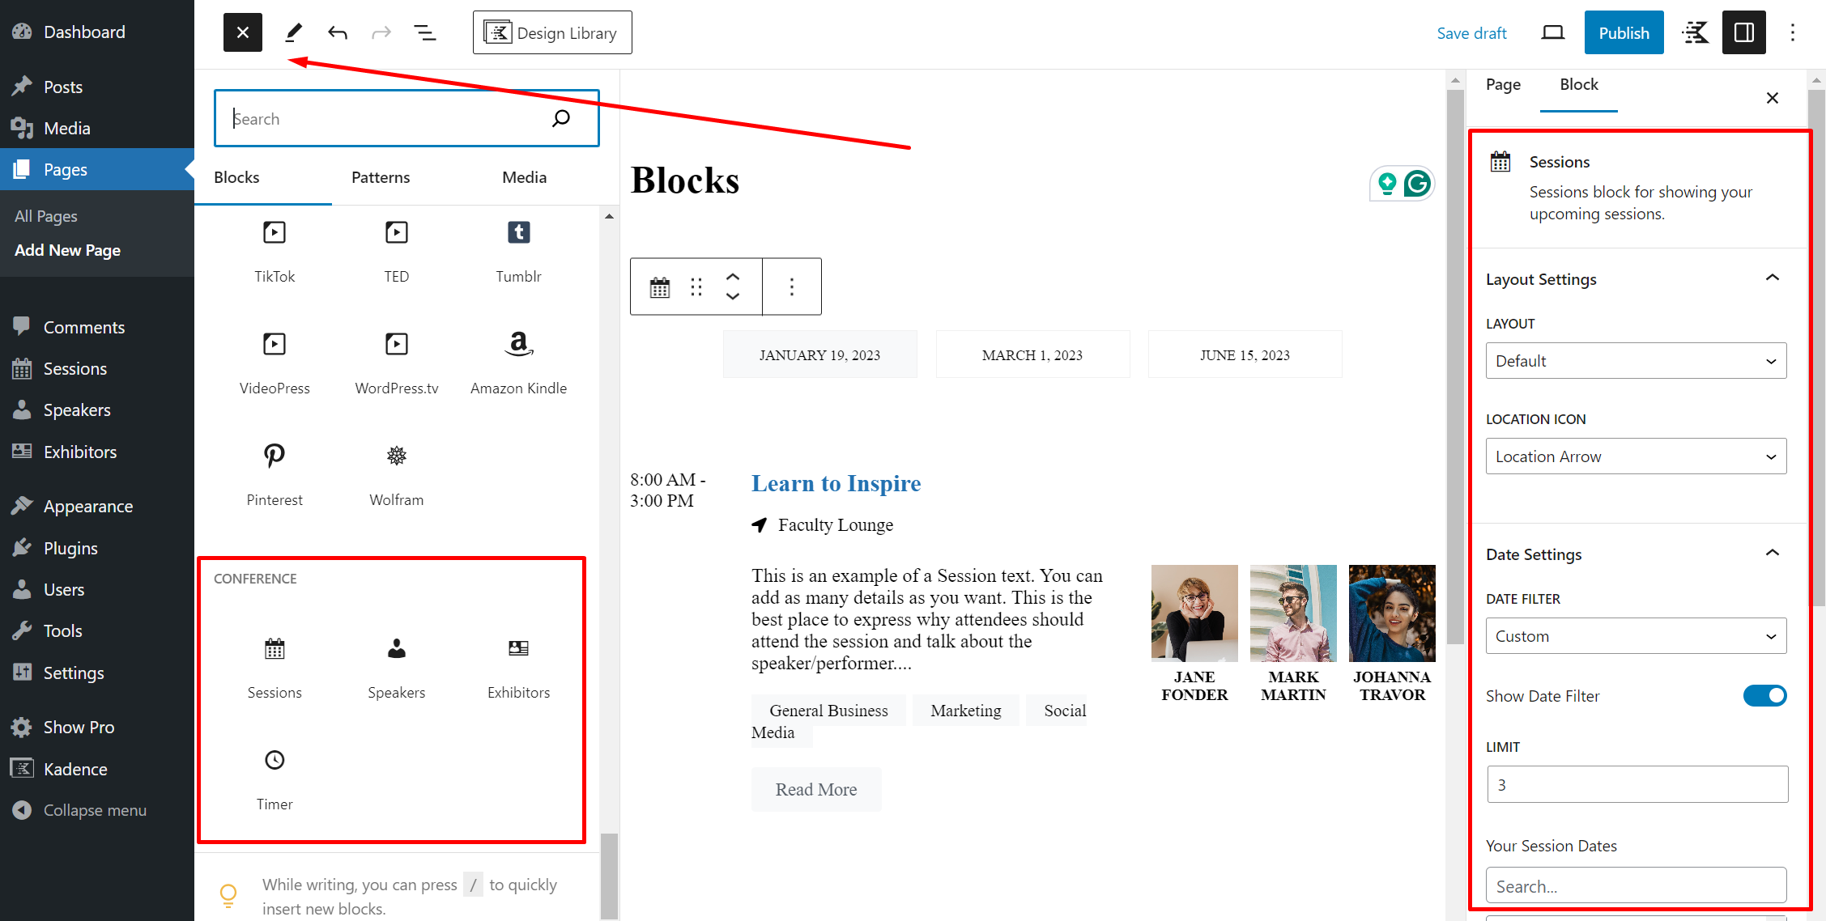This screenshot has height=921, width=1826.
Task: Open the Date Filter dropdown
Action: tap(1636, 636)
